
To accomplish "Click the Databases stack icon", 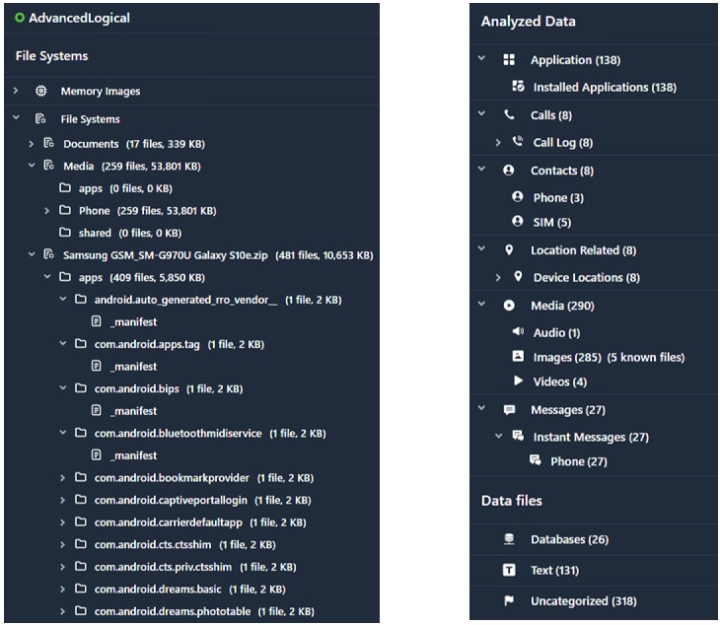I will (x=509, y=539).
